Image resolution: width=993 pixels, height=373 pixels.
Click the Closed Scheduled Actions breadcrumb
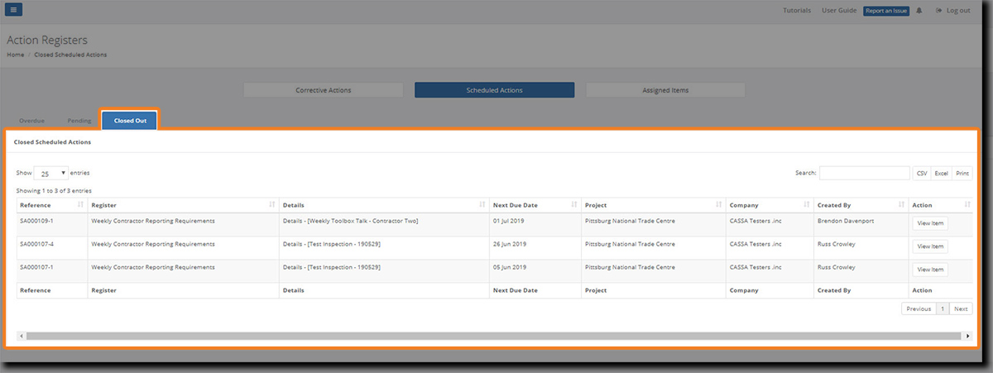(x=70, y=55)
